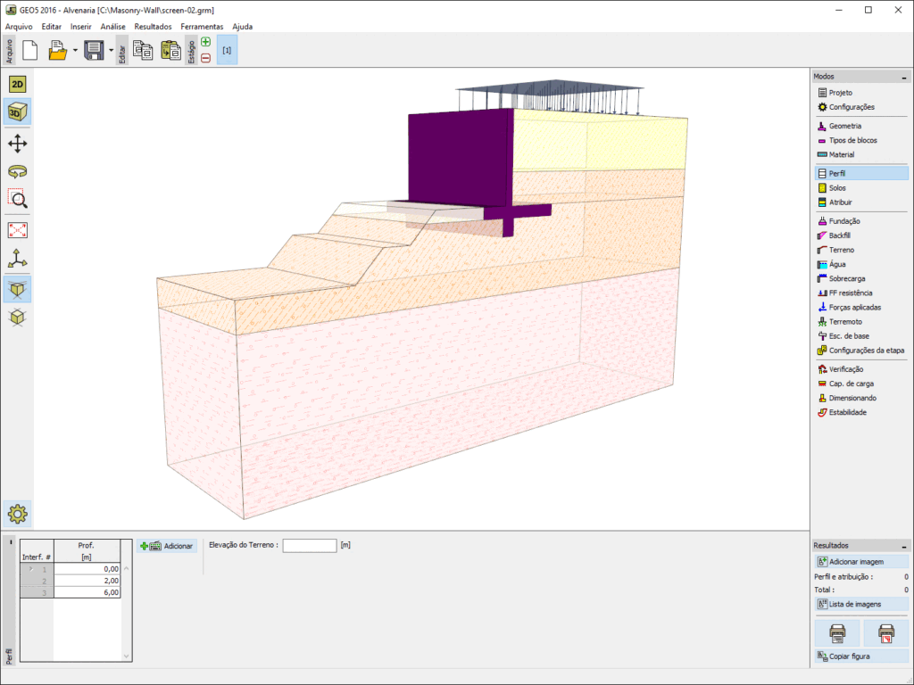This screenshot has height=685, width=914.
Task: Collapse the Resultados panel
Action: (x=904, y=546)
